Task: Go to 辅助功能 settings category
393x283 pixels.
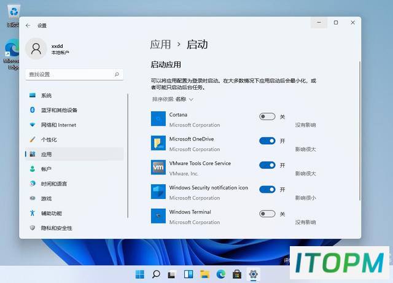Action: point(74,213)
